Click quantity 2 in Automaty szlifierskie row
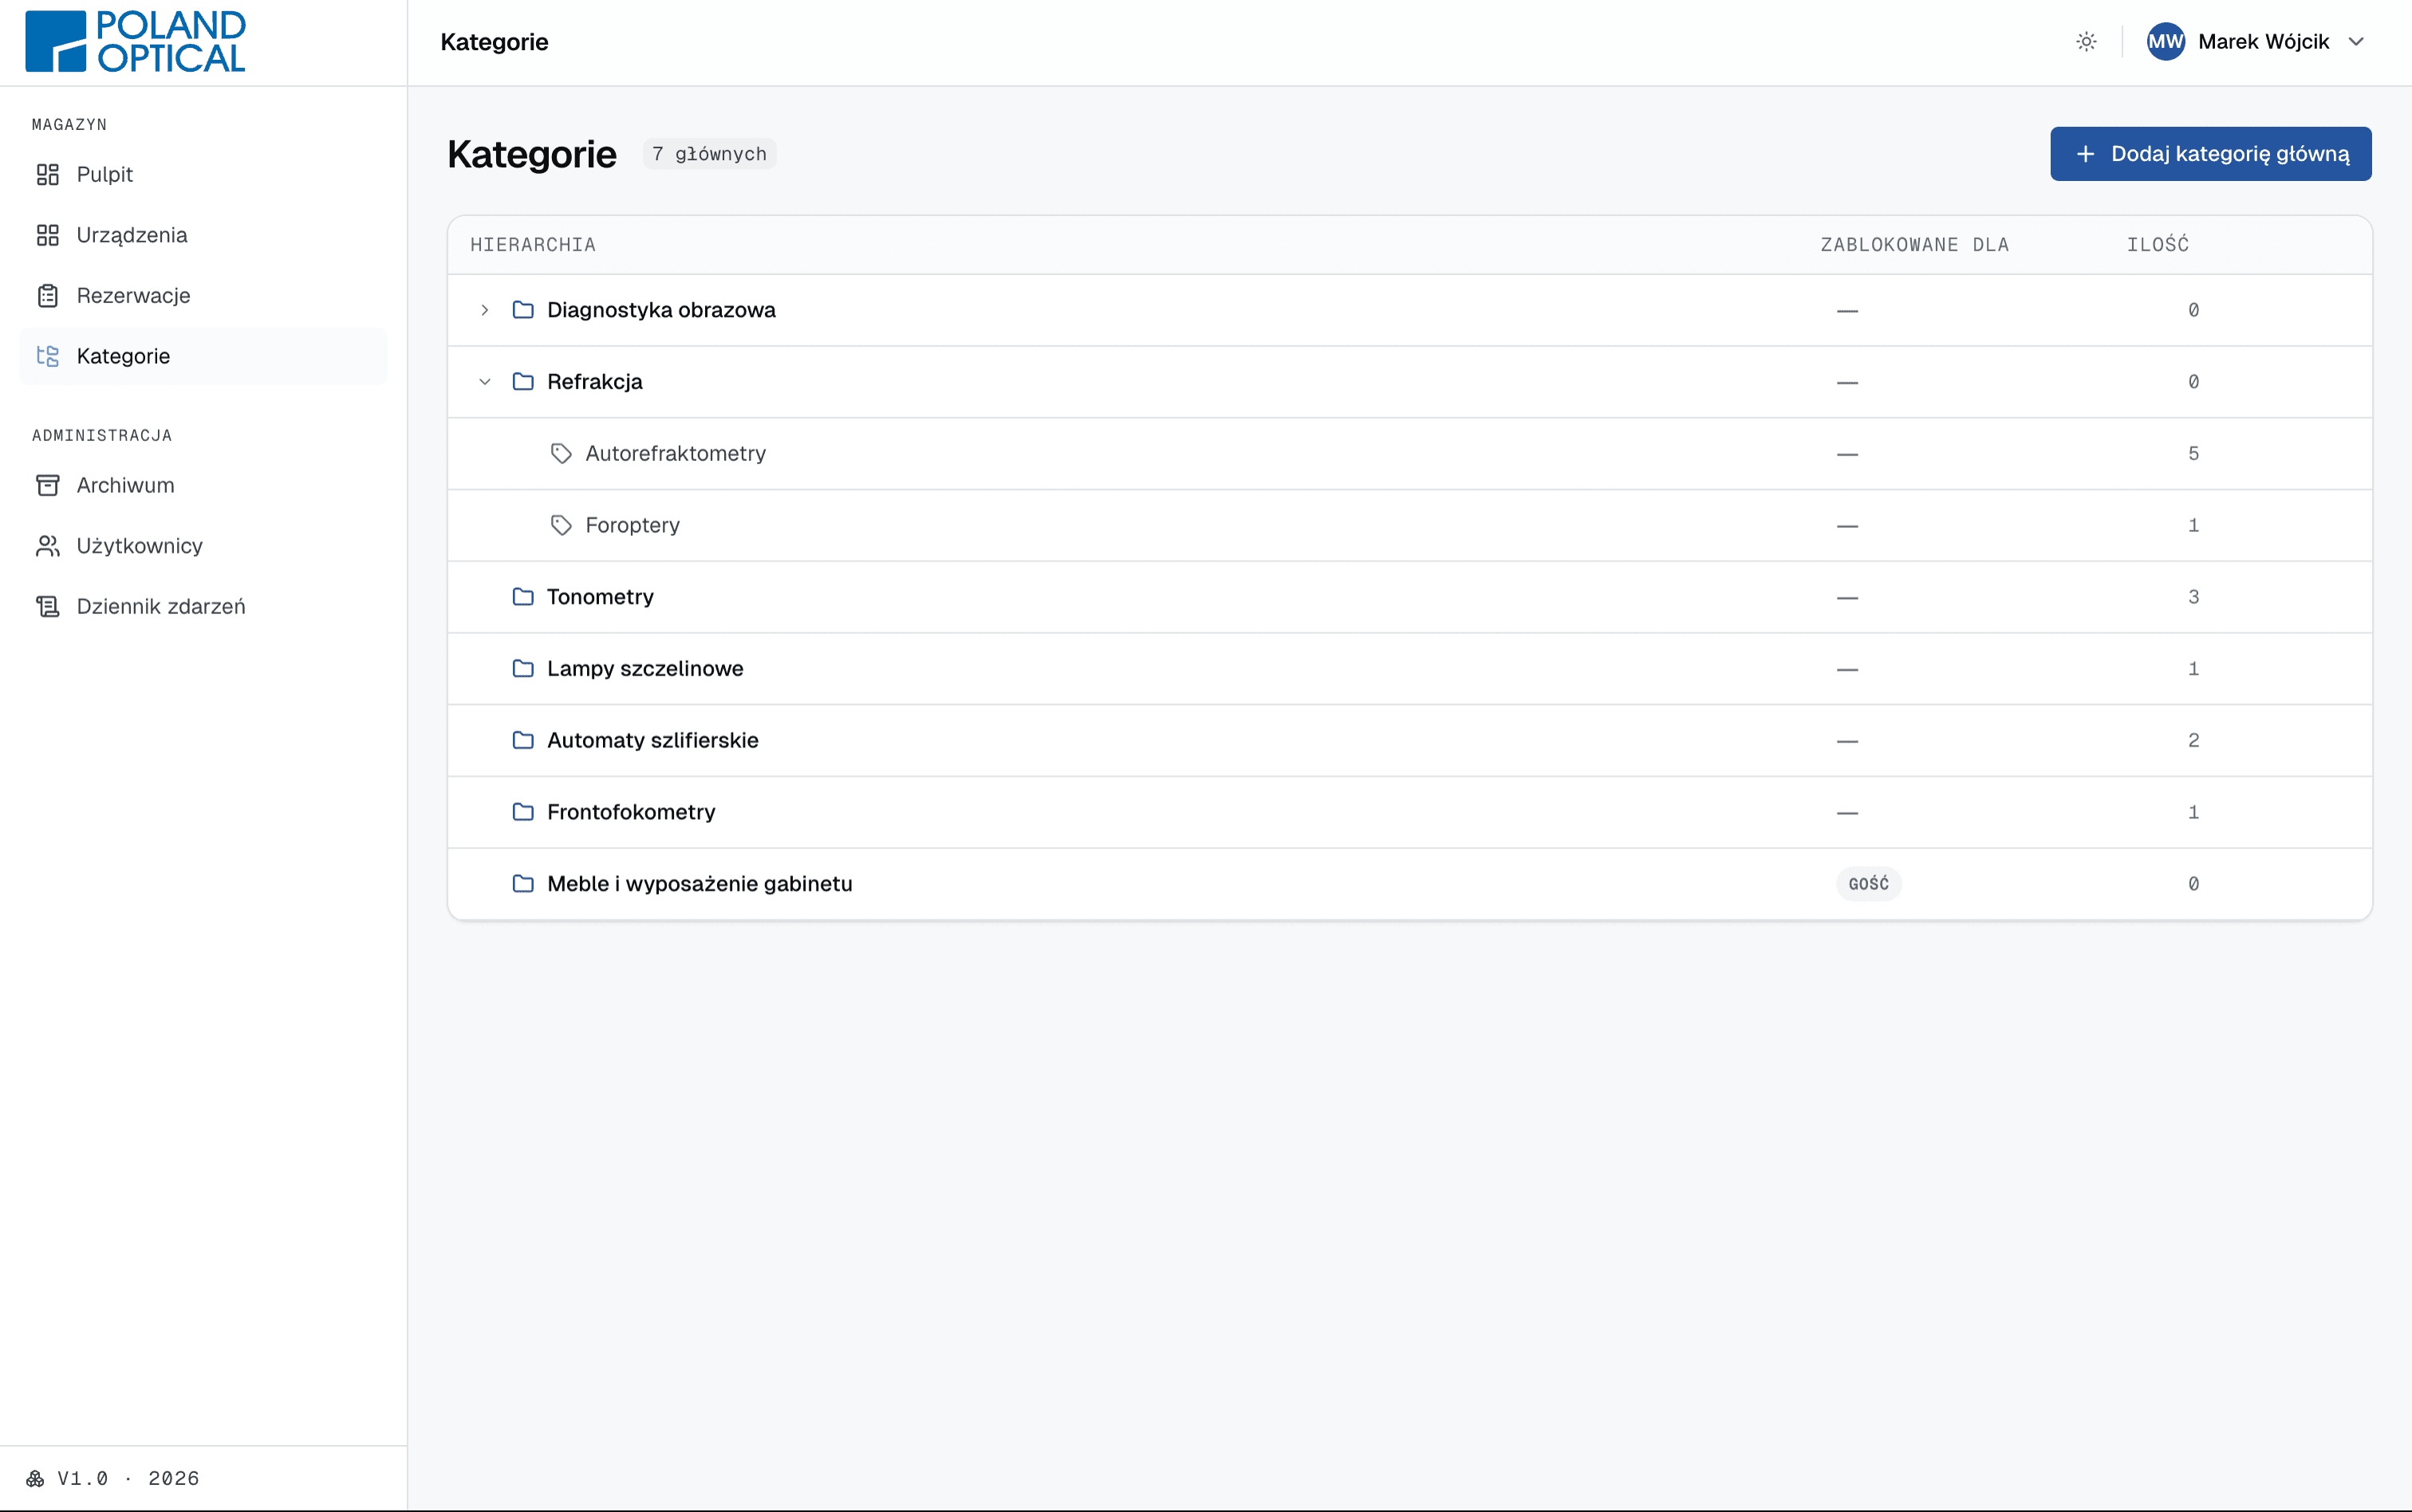 coord(2193,741)
